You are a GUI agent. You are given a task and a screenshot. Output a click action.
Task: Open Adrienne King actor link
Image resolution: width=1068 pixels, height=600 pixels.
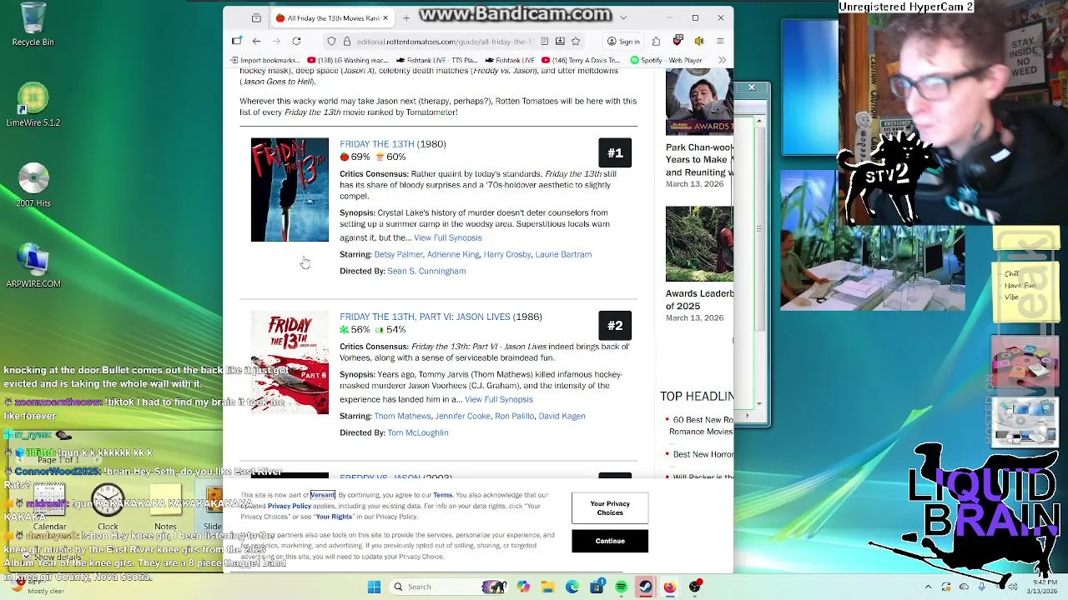[453, 254]
